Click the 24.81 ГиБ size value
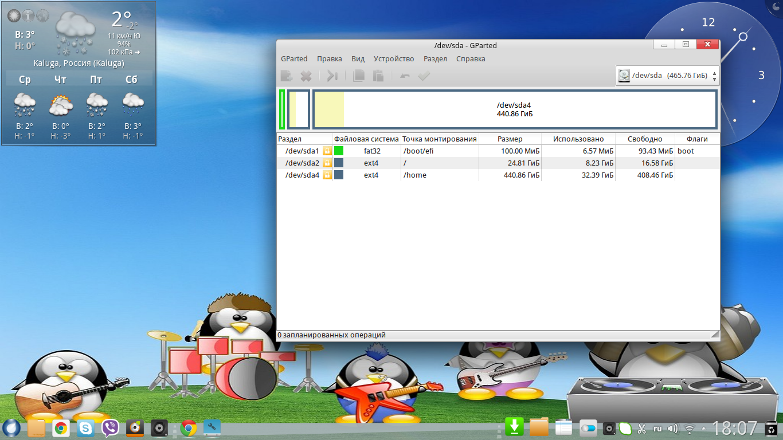 point(523,163)
